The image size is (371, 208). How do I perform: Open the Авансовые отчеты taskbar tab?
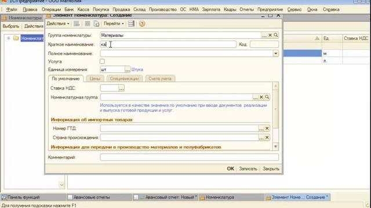pyautogui.click(x=99, y=197)
